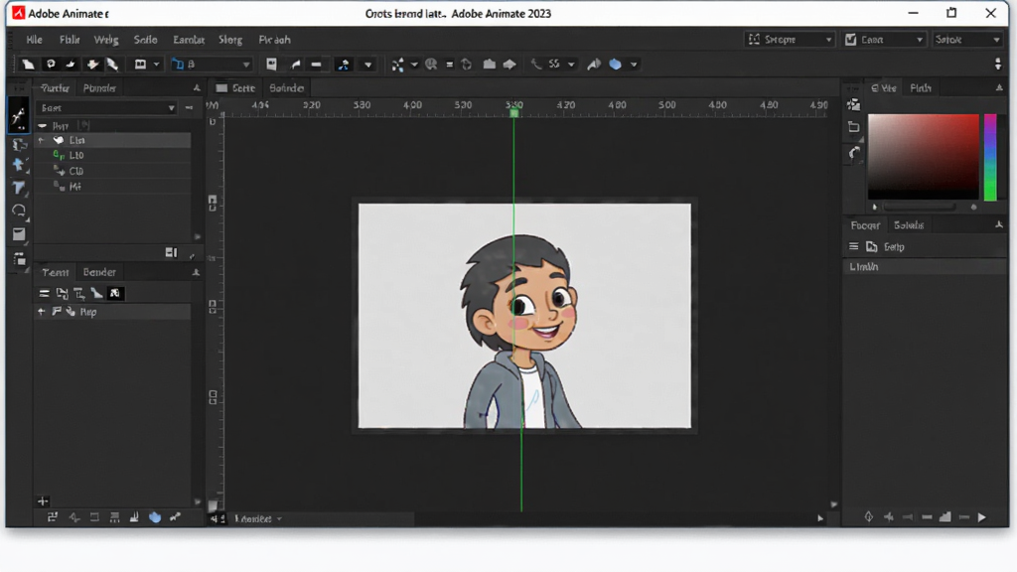Switch to the Solabs tab in the right panel
This screenshot has width=1017, height=572.
click(909, 225)
